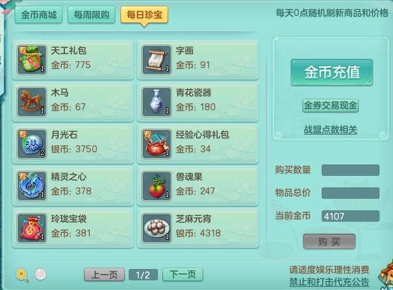This screenshot has width=393, height=290.
Task: Open the 禁止和打击代充公告 notice link
Action: click(329, 282)
